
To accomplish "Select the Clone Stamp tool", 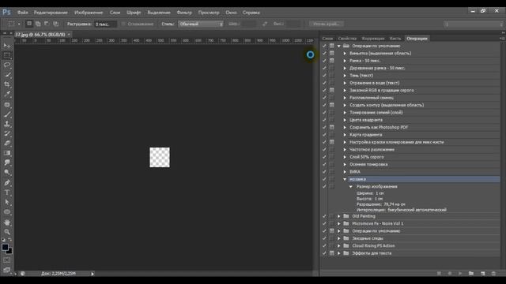I will click(x=7, y=124).
